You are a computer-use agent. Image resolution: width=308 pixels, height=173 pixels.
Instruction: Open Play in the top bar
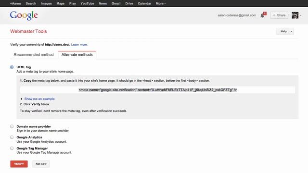(73, 3)
